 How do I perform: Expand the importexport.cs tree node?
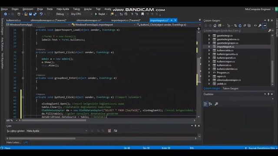(x=209, y=47)
